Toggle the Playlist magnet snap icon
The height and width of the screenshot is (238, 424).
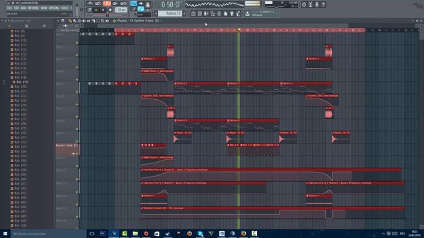click(63, 20)
